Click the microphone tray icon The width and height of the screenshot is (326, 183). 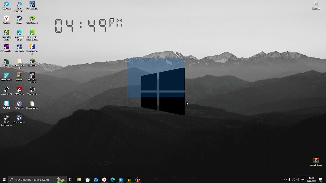coord(289,180)
